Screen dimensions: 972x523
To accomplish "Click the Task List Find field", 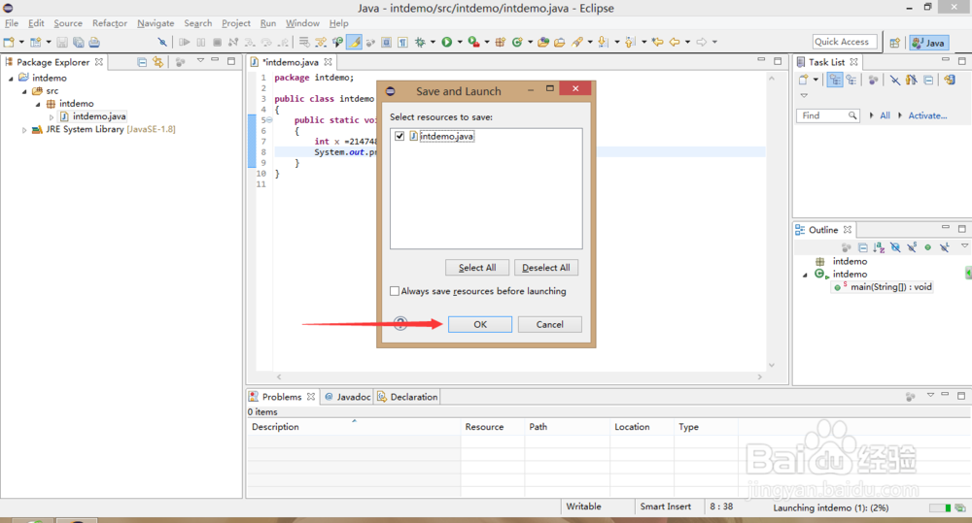I will pyautogui.click(x=827, y=115).
